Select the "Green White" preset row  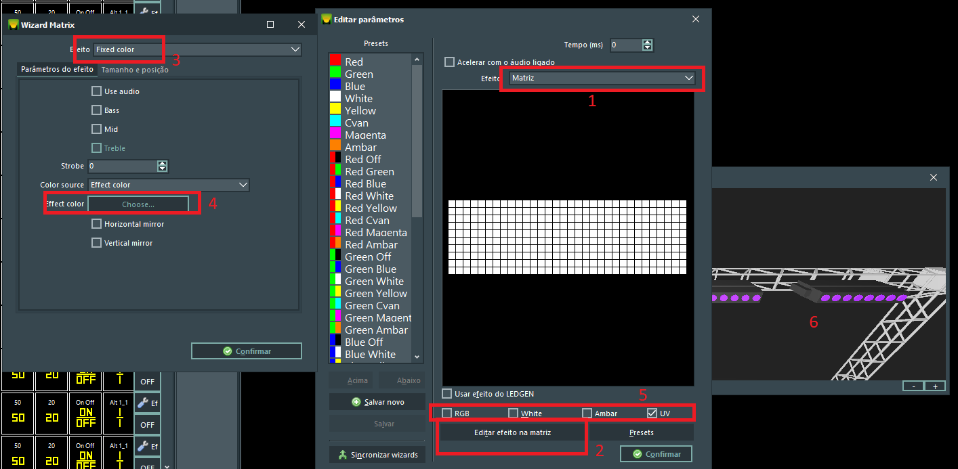370,281
